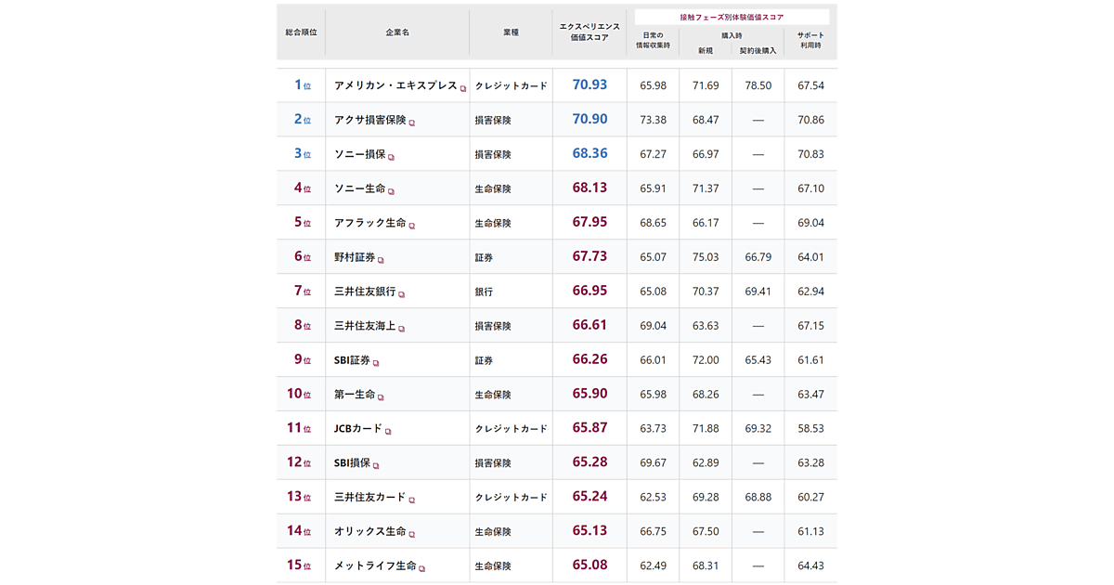Select the score 66.61 for 三井住友海上
Image resolution: width=1114 pixels, height=585 pixels.
589,325
